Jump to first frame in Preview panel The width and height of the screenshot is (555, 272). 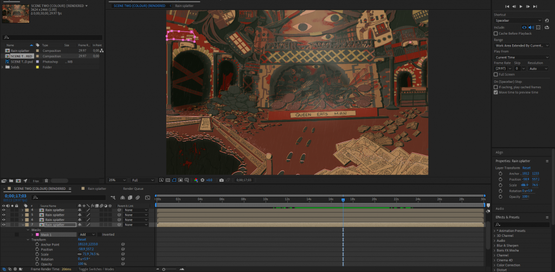click(507, 6)
